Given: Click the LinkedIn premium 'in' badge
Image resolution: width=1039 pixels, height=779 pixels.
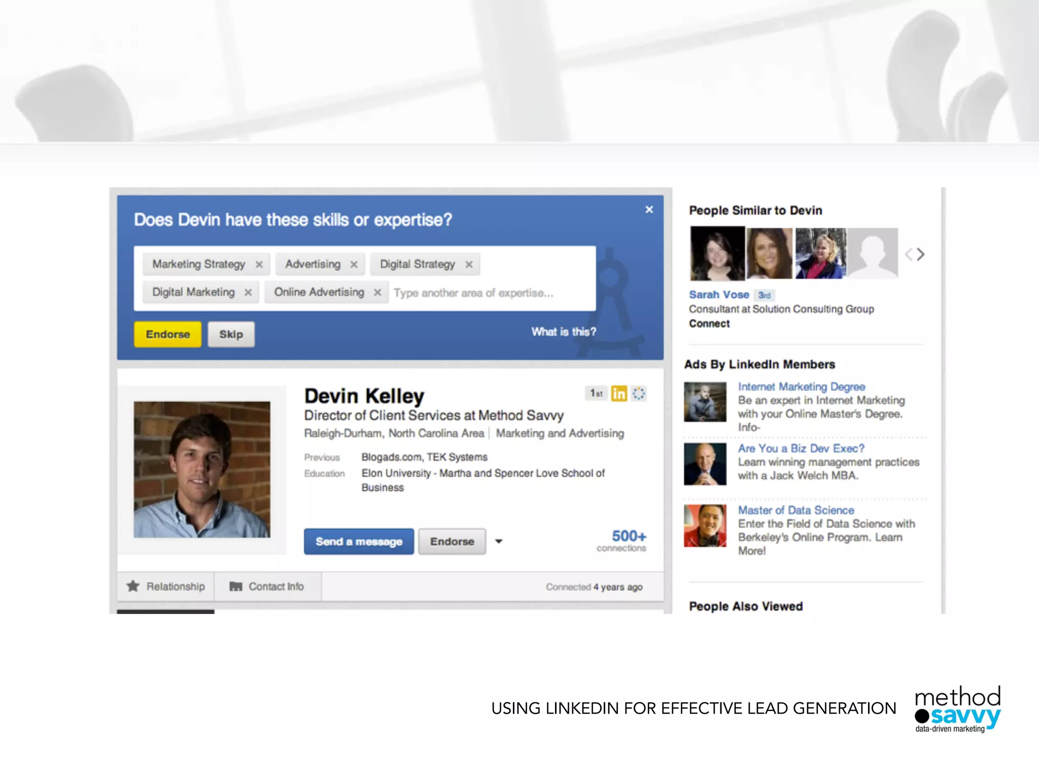Looking at the screenshot, I should coord(619,393).
